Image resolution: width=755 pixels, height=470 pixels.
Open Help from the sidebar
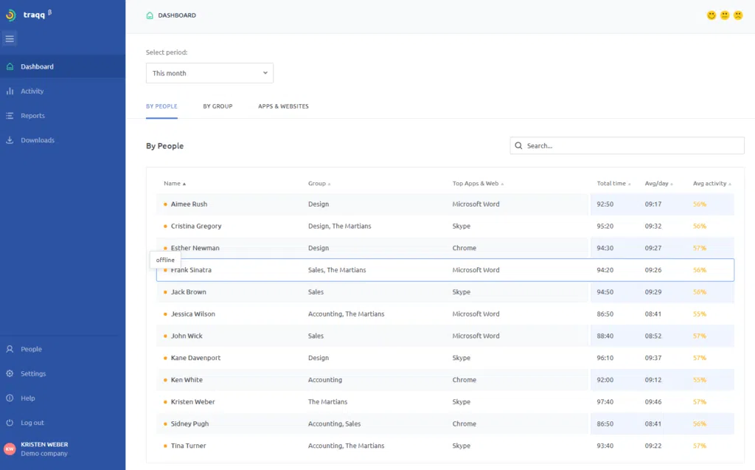click(x=27, y=398)
